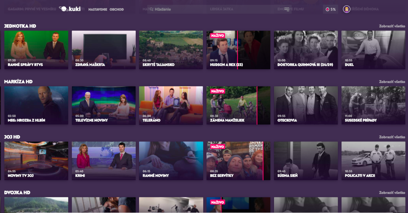Select Policajti v akcii card
Viewport: 408px width, 213px height.
pyautogui.click(x=373, y=161)
